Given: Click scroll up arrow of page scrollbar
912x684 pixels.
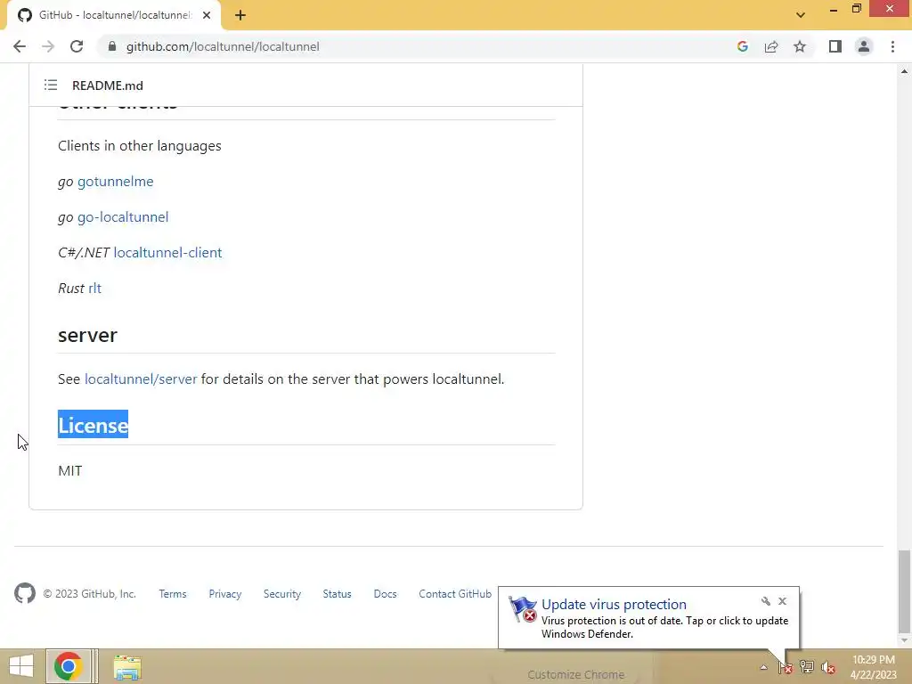Looking at the screenshot, I should pos(904,71).
